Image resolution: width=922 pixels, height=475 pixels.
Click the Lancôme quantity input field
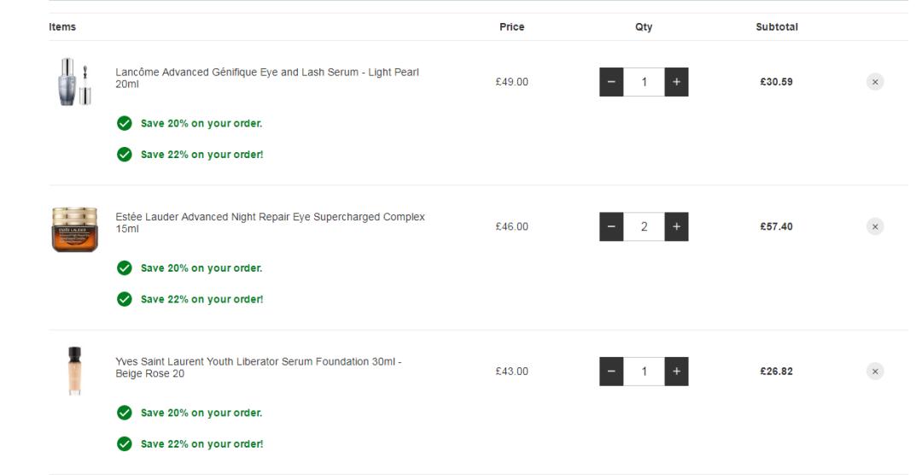click(644, 82)
